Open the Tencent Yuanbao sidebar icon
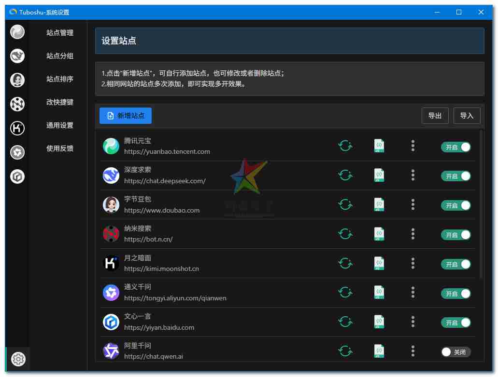The width and height of the screenshot is (498, 377). pyautogui.click(x=17, y=32)
